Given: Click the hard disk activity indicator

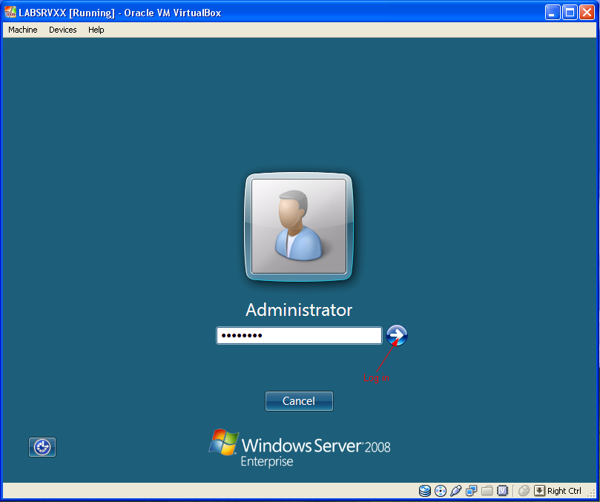Looking at the screenshot, I should pyautogui.click(x=425, y=491).
